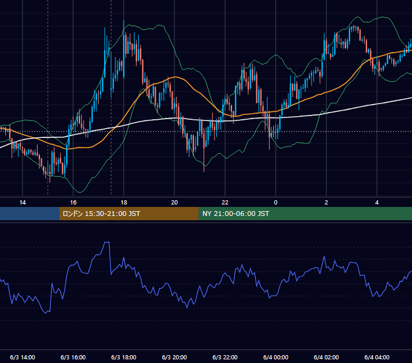Click the 6/3 22:00 date label
This screenshot has height=363, width=412.
point(225,357)
